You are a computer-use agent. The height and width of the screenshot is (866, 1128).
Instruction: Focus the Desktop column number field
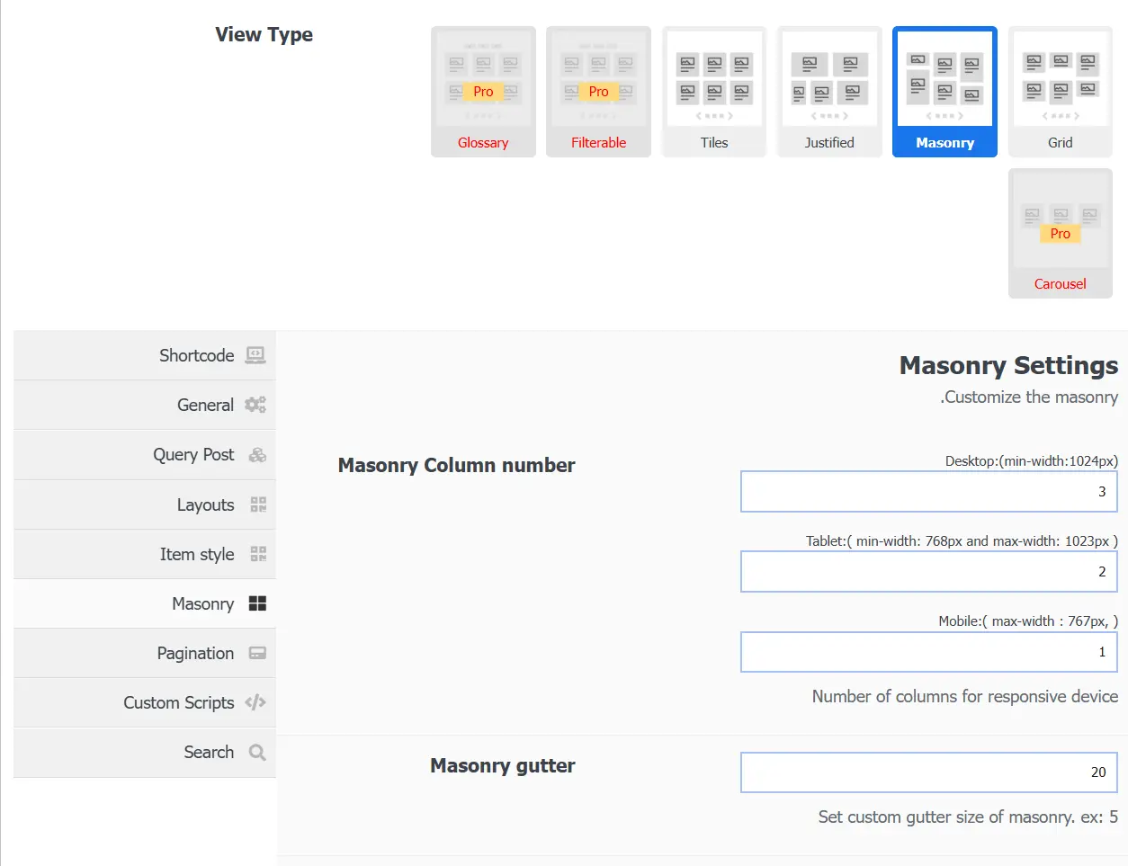[929, 492]
